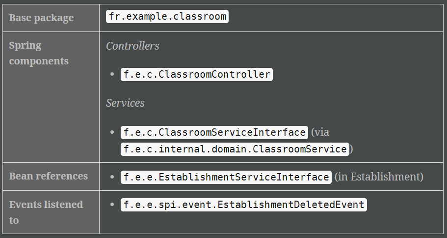
Task: Click the '(in Establishment)' text
Action: tap(379, 177)
